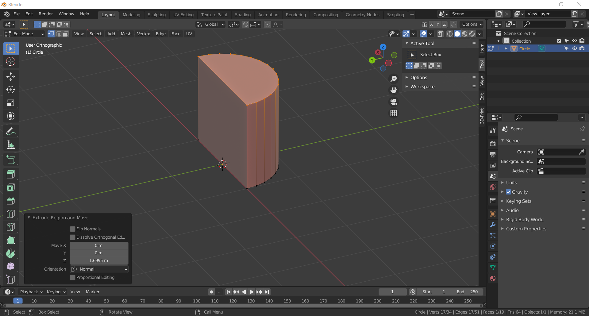Activate the Loop Cut tool
589x316 pixels.
point(11,214)
